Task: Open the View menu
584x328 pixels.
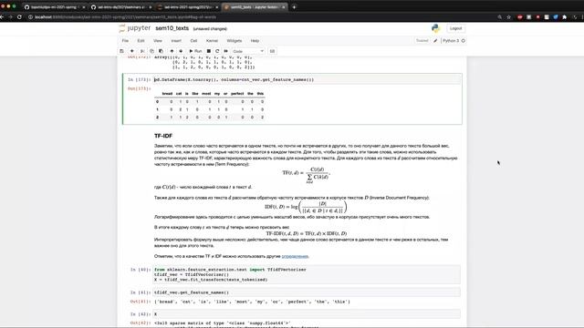Action: 158,40
